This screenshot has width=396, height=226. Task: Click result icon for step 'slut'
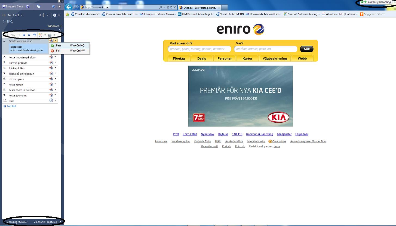(x=51, y=101)
